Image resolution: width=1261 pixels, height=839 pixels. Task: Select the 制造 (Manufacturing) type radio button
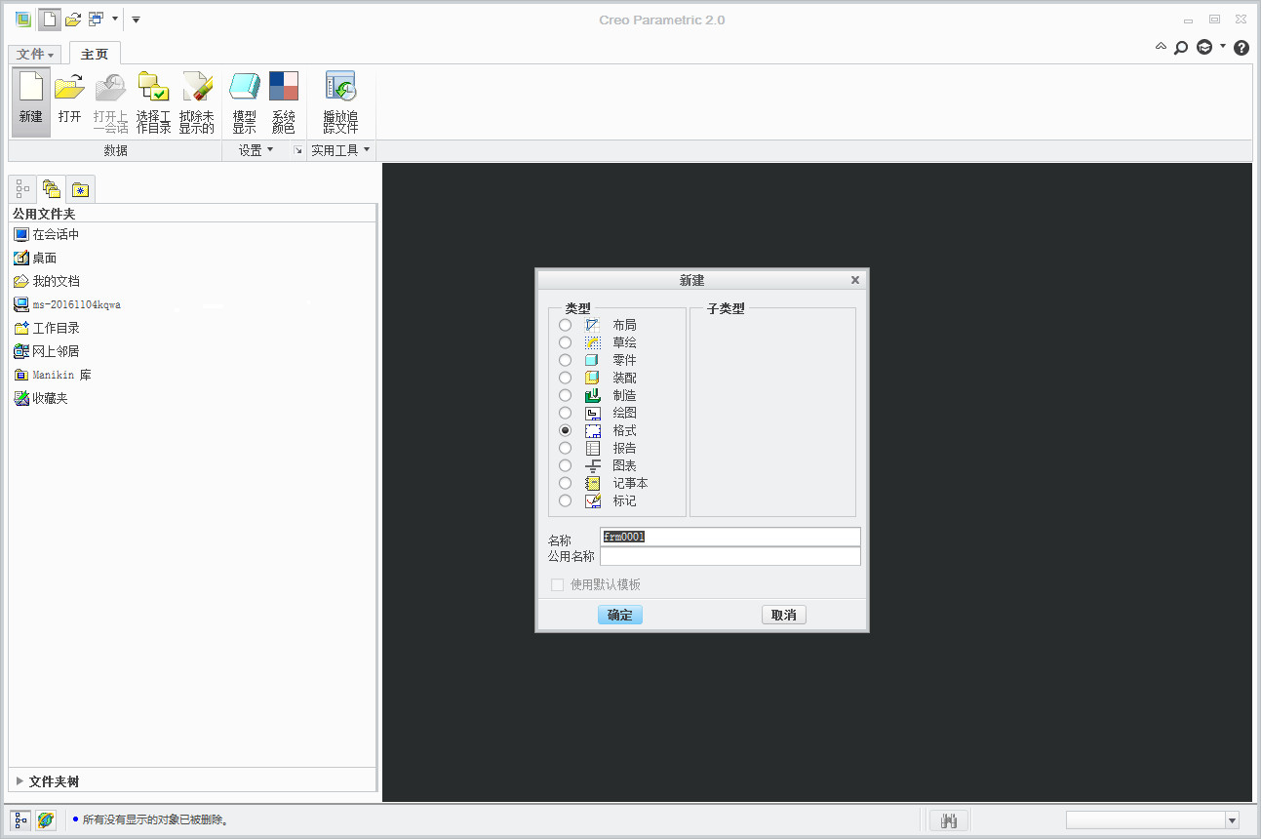[x=566, y=395]
